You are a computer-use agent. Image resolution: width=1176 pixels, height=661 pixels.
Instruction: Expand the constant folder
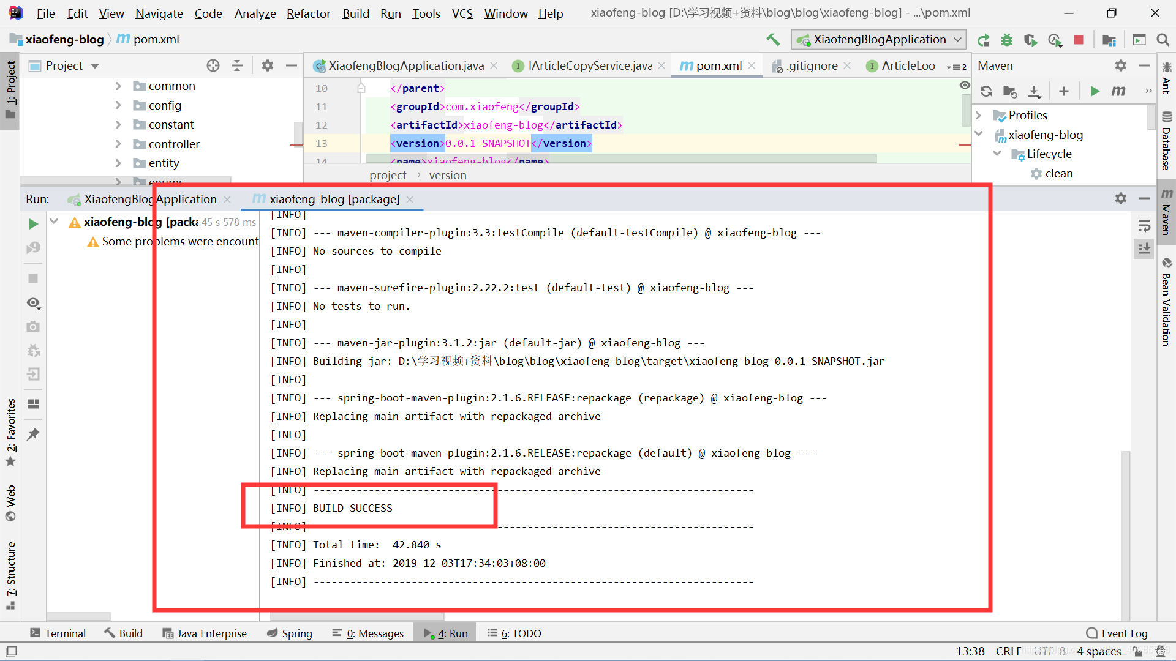point(118,125)
